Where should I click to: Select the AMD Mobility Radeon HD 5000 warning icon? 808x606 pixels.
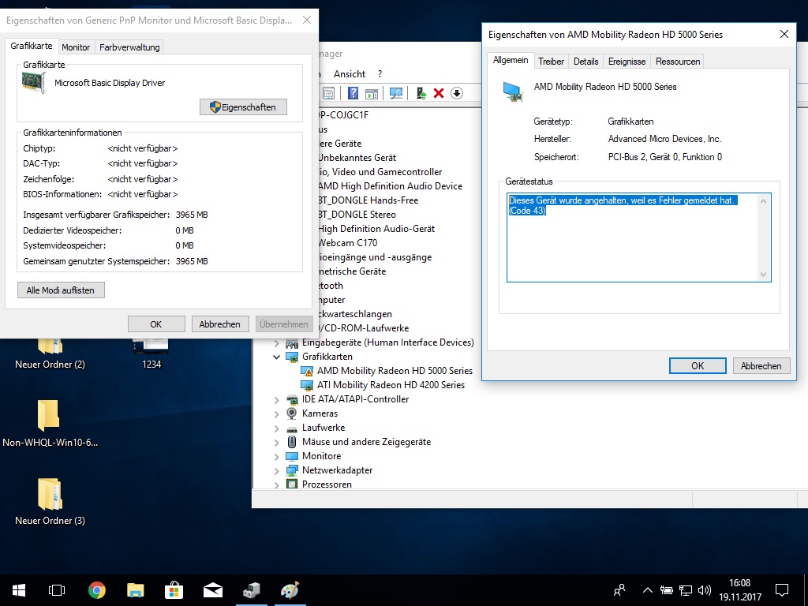(x=307, y=371)
